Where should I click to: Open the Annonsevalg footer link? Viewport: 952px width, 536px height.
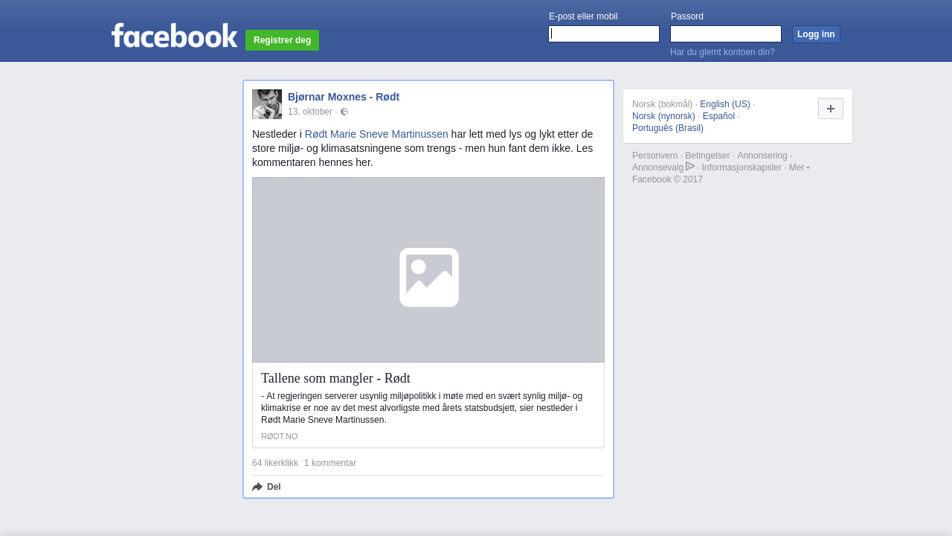tap(658, 167)
